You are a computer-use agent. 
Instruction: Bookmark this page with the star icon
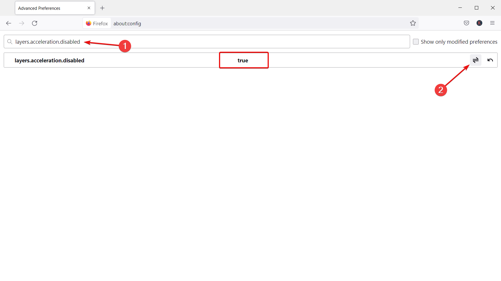[x=413, y=23]
